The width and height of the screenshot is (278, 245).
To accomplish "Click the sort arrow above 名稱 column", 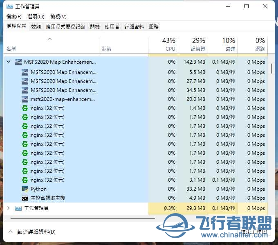I will pos(49,39).
